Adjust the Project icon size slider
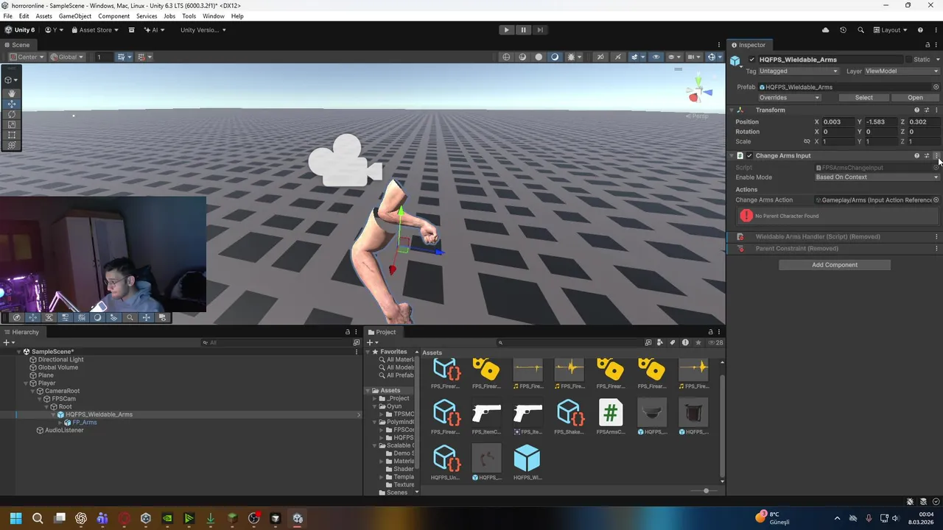This screenshot has height=530, width=943. point(706,491)
